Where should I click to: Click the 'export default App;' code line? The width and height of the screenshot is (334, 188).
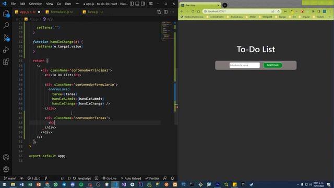pyautogui.click(x=47, y=156)
